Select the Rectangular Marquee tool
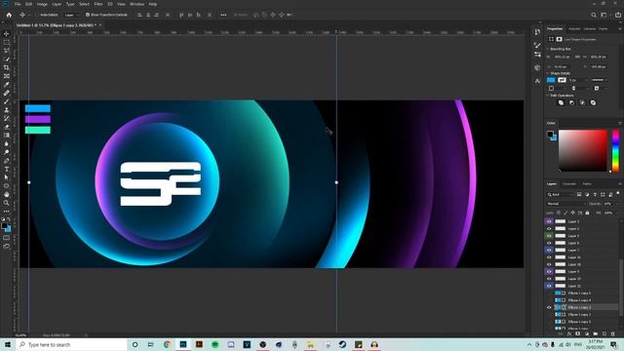Viewport: 624px width, 351px height. [7, 42]
